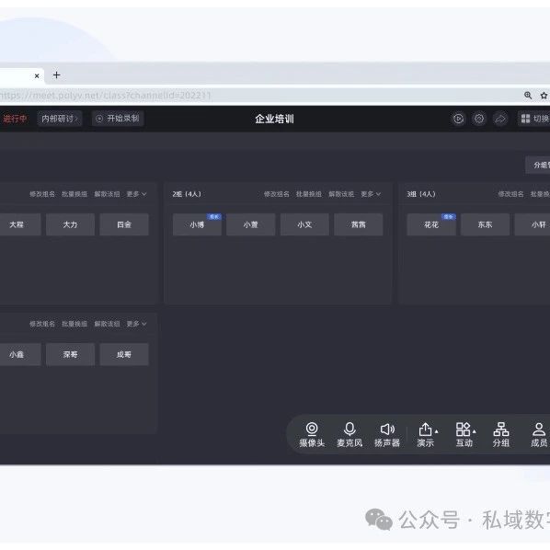Click the zoom magnifier icon in address bar

coord(528,95)
